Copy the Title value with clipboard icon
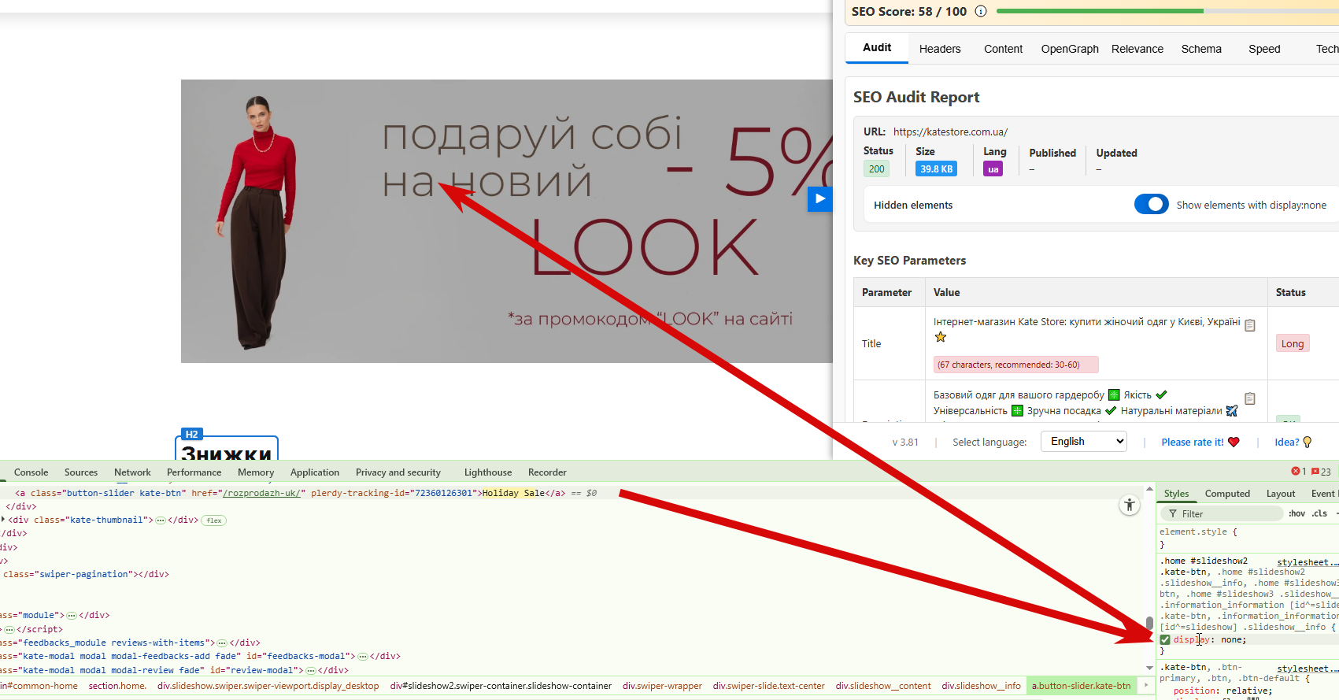Screen dimensions: 1339x700 tap(1250, 325)
